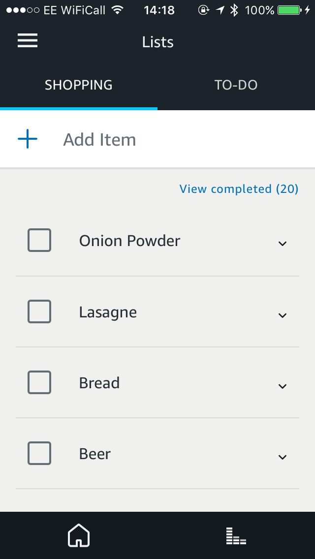Viewport: 315px width, 559px height.
Task: Expand options for Onion Powder
Action: (282, 243)
